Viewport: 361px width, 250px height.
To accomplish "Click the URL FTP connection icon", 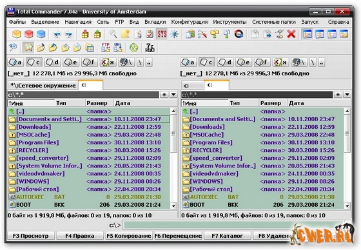I will pos(117,48).
